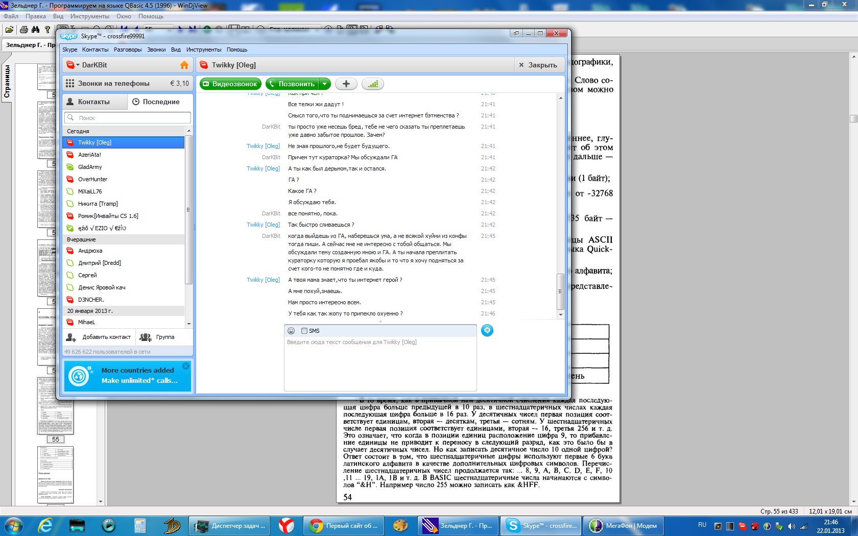The image size is (858, 536).
Task: Click the Skype Home icon
Action: pos(184,65)
